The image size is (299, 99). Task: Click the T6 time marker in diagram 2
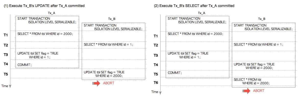[x=156, y=83]
